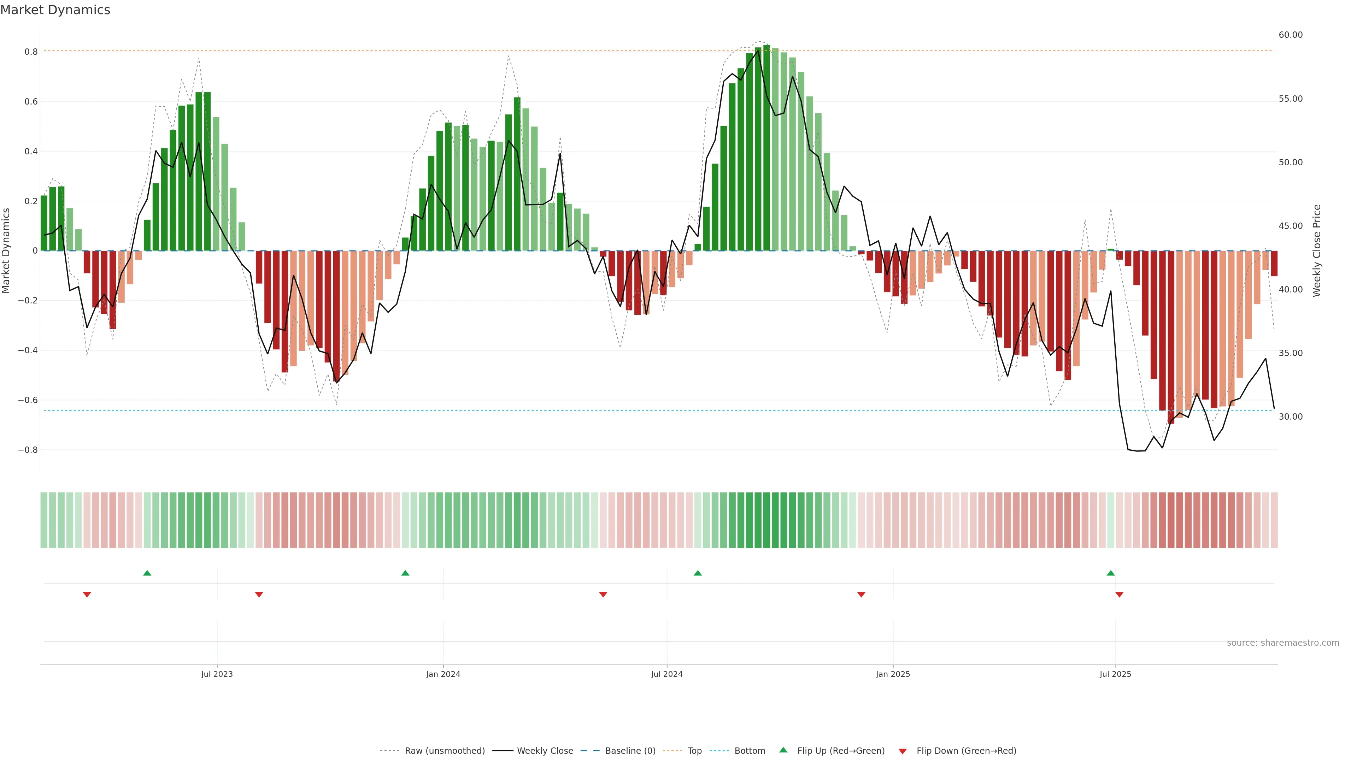Toggle the orange Top legend entry
1357x763 pixels.
[x=694, y=751]
